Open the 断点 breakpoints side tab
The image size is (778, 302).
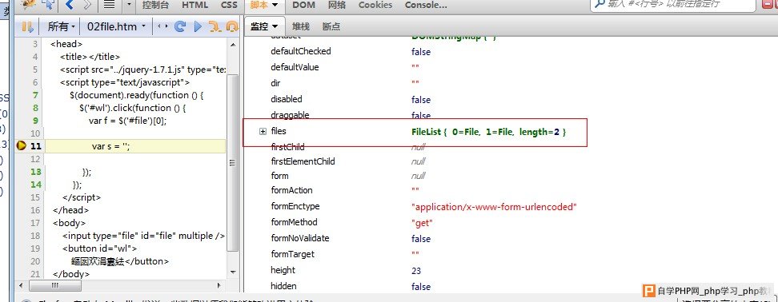click(331, 26)
